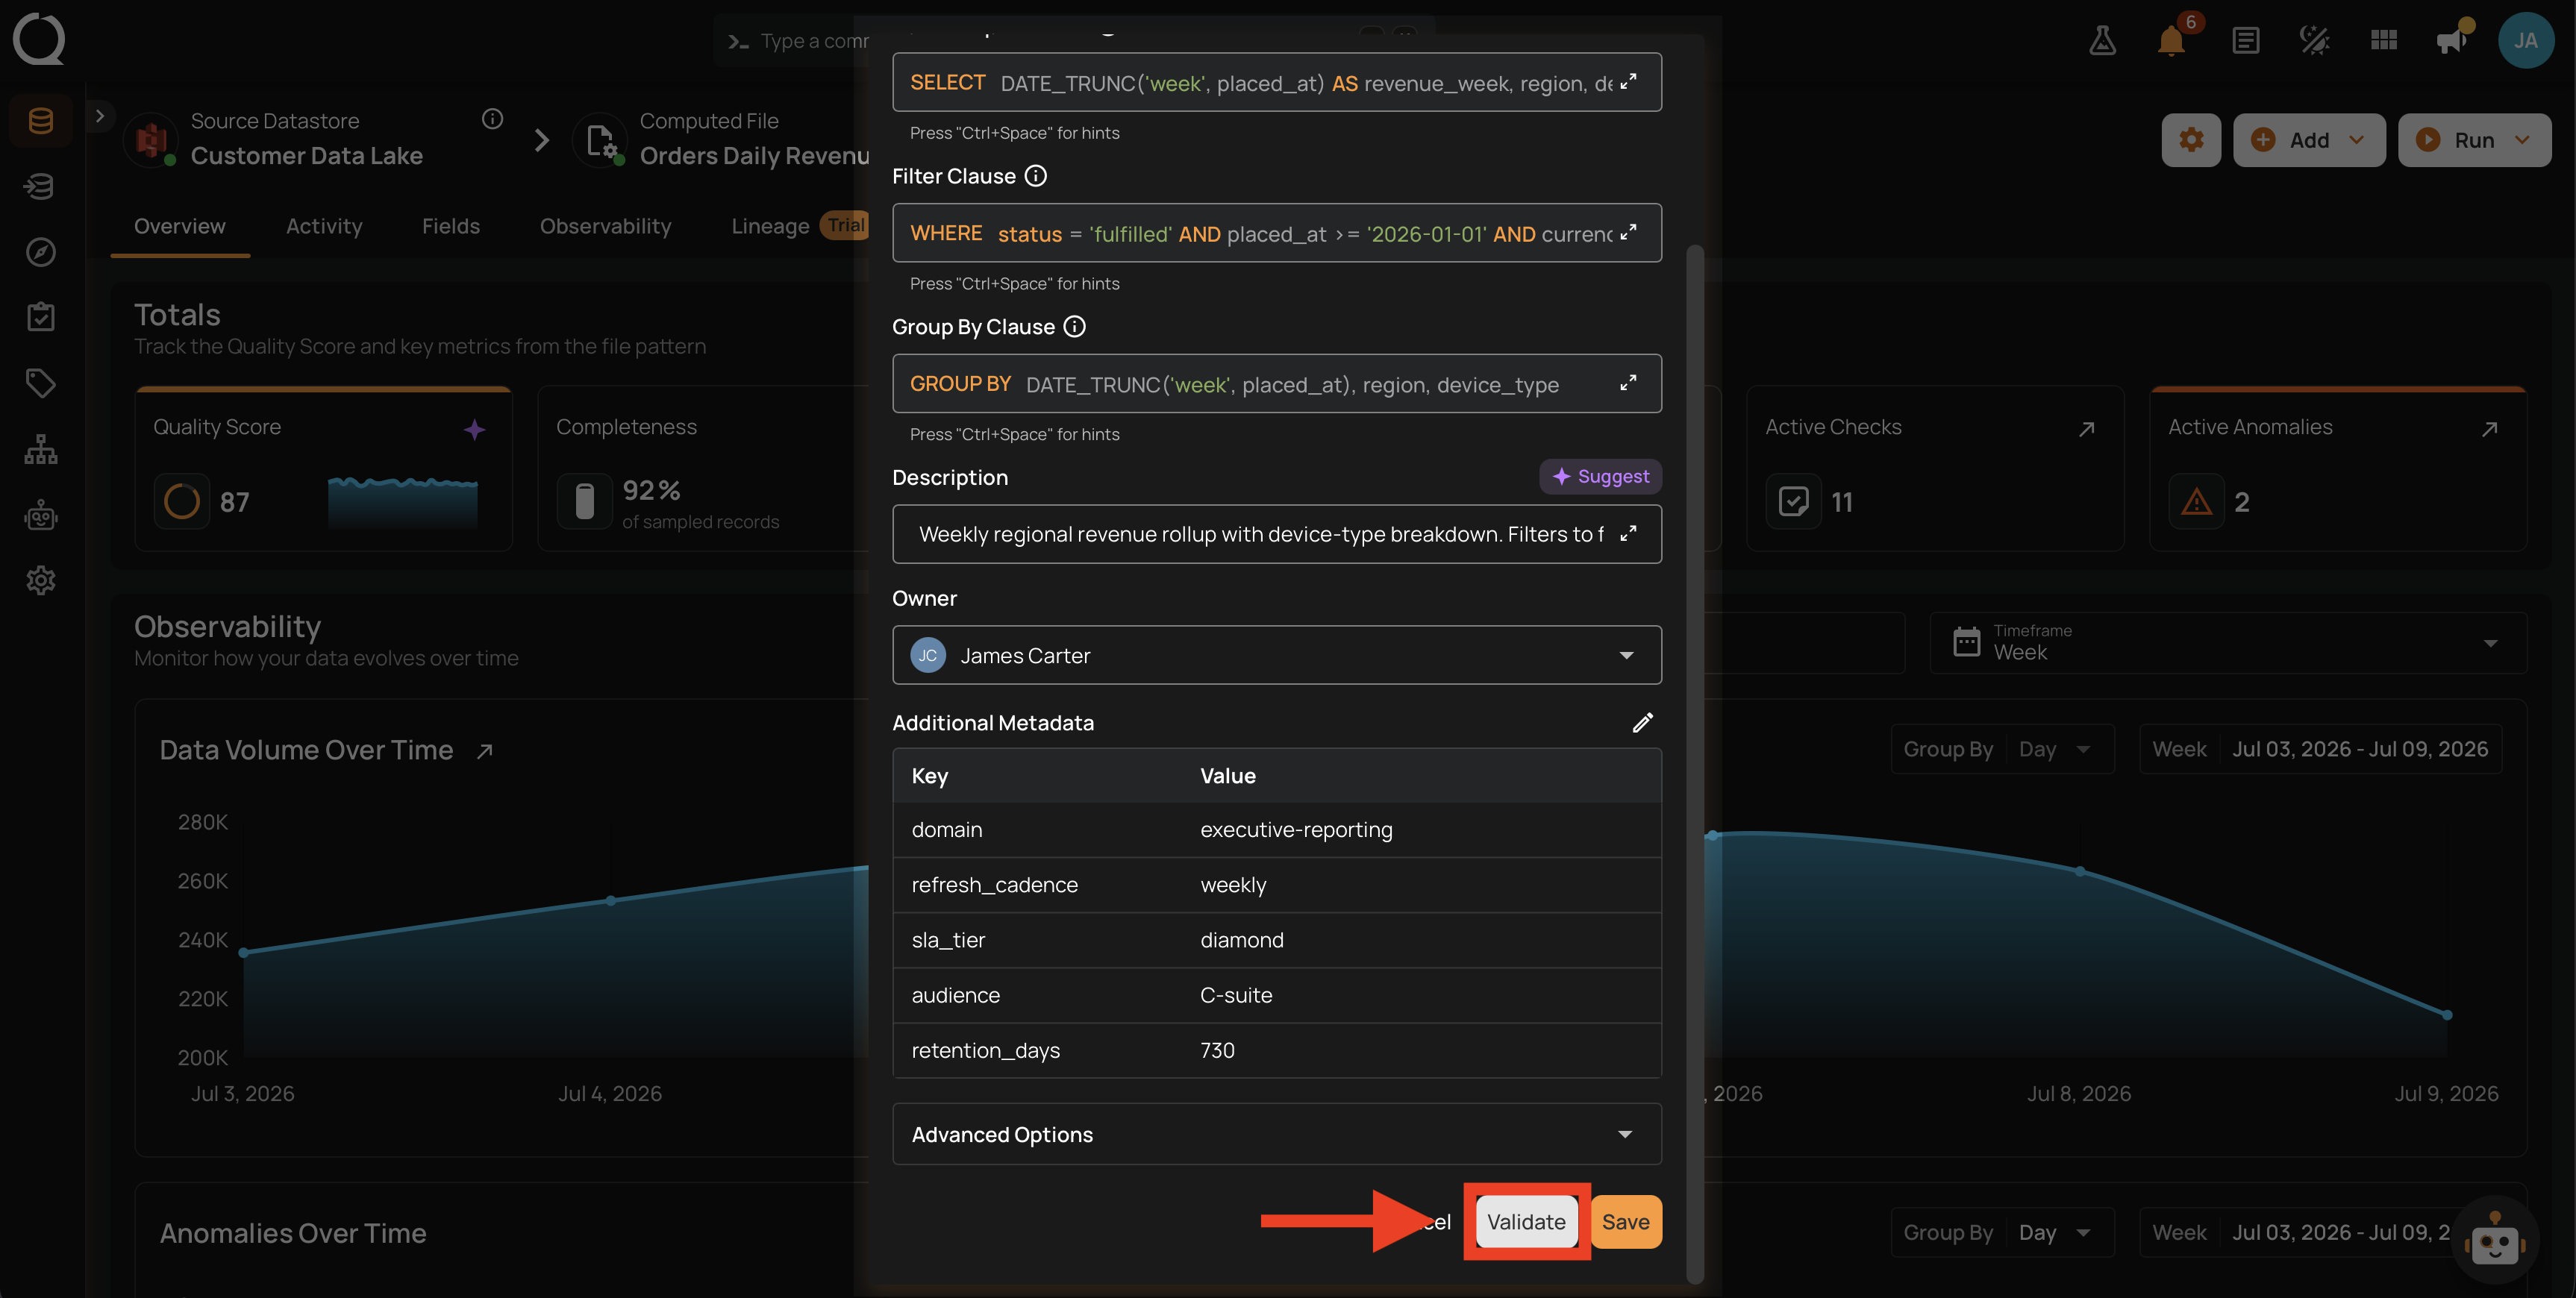The width and height of the screenshot is (2576, 1298).
Task: Click the Validate button
Action: click(1526, 1221)
